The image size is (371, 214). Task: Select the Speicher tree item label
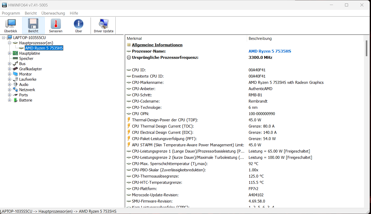[26, 58]
